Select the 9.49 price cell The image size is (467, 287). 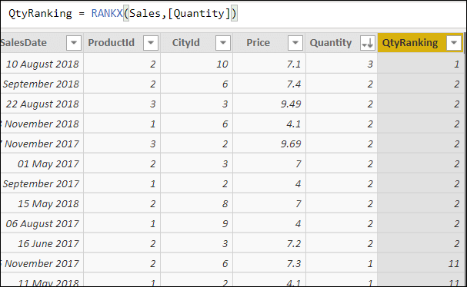tap(269, 104)
